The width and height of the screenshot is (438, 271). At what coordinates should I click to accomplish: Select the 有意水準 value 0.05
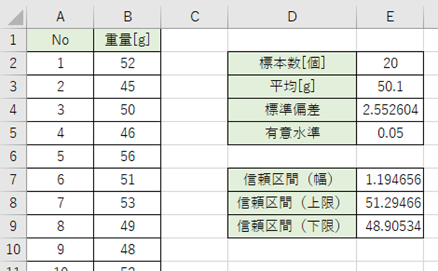pos(390,133)
